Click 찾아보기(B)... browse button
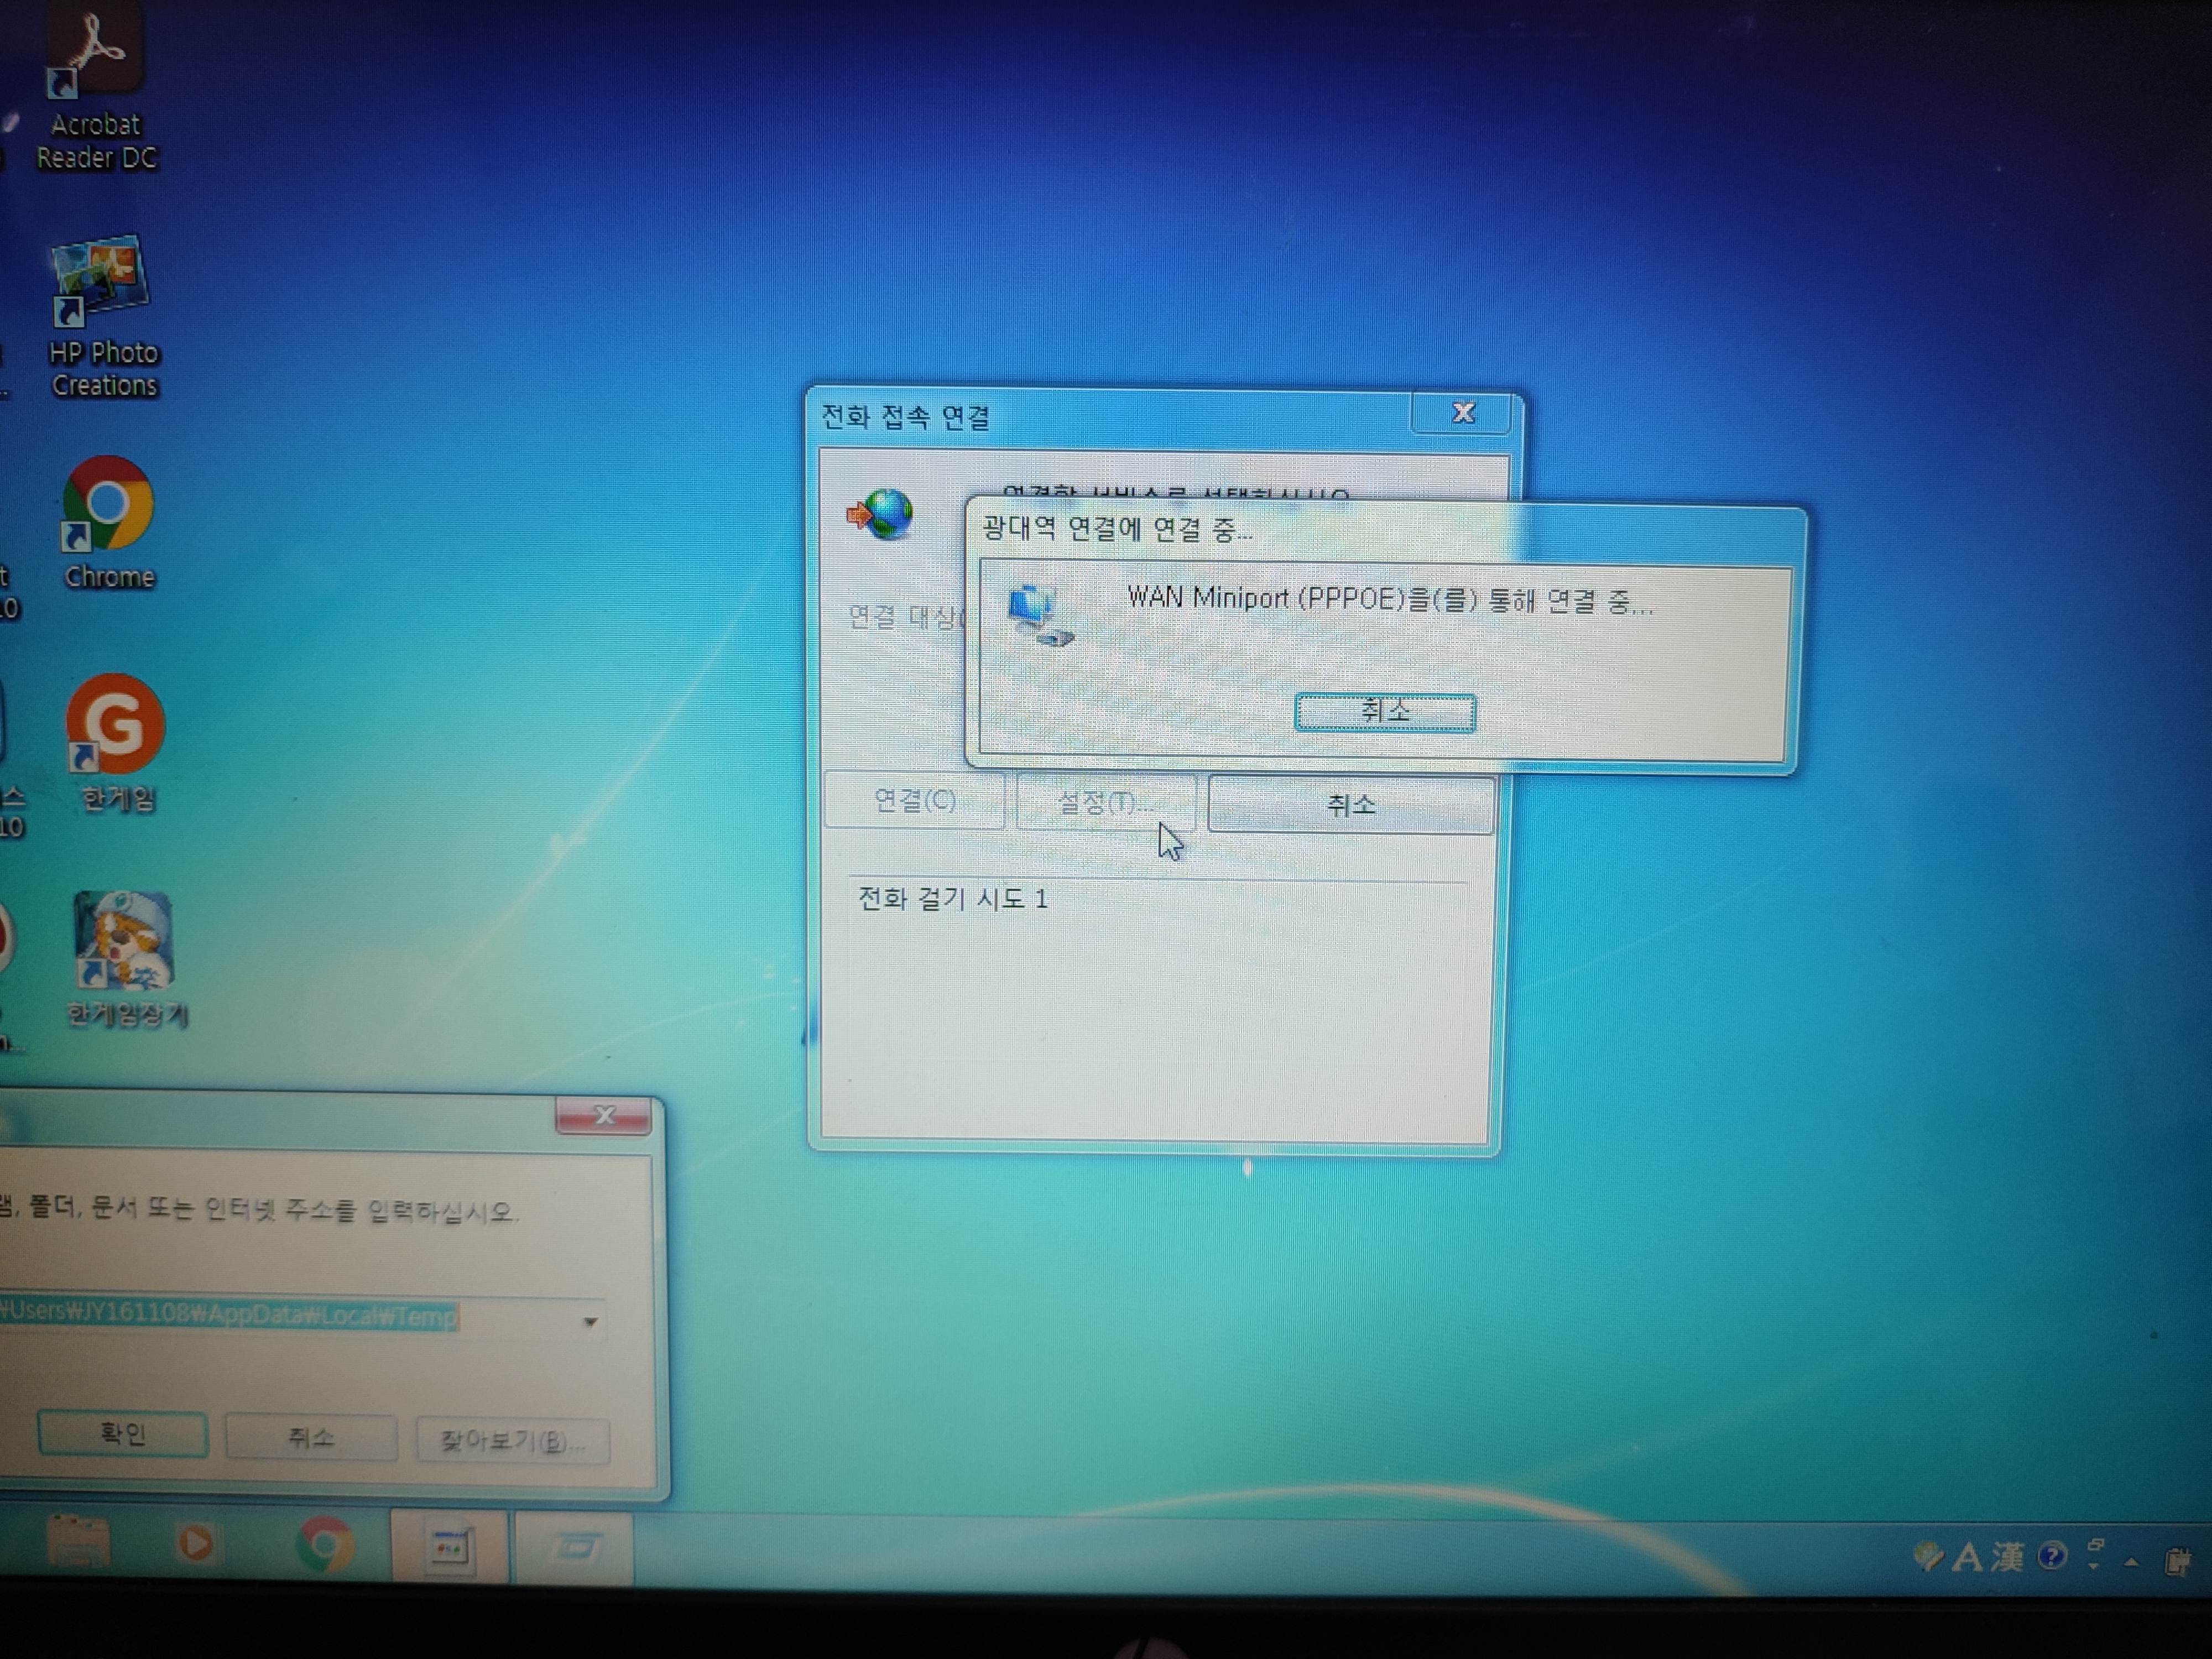2212x1659 pixels. click(x=512, y=1440)
